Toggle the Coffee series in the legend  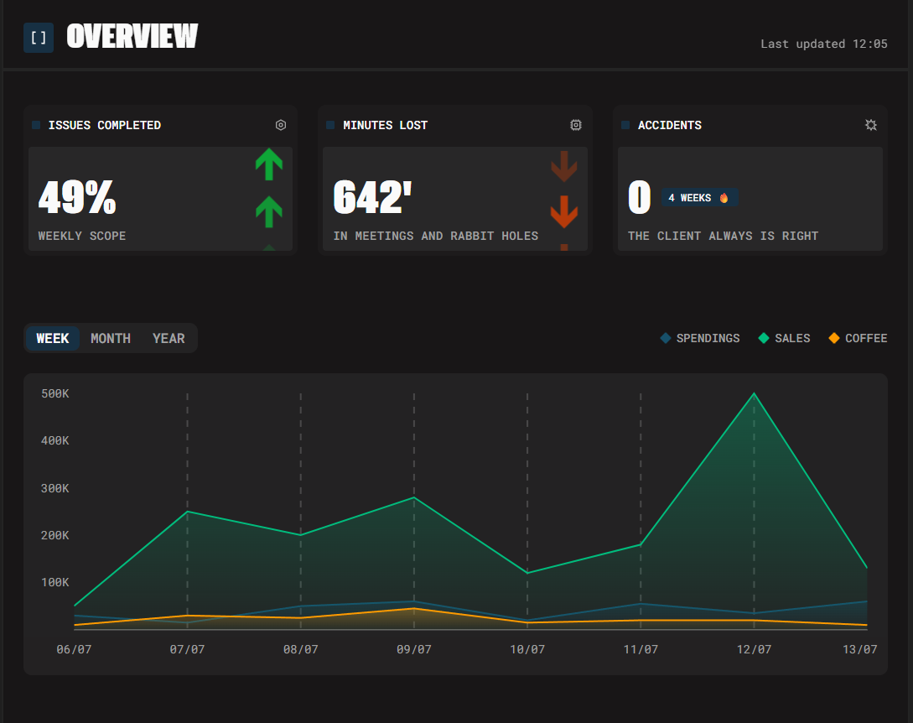[857, 338]
